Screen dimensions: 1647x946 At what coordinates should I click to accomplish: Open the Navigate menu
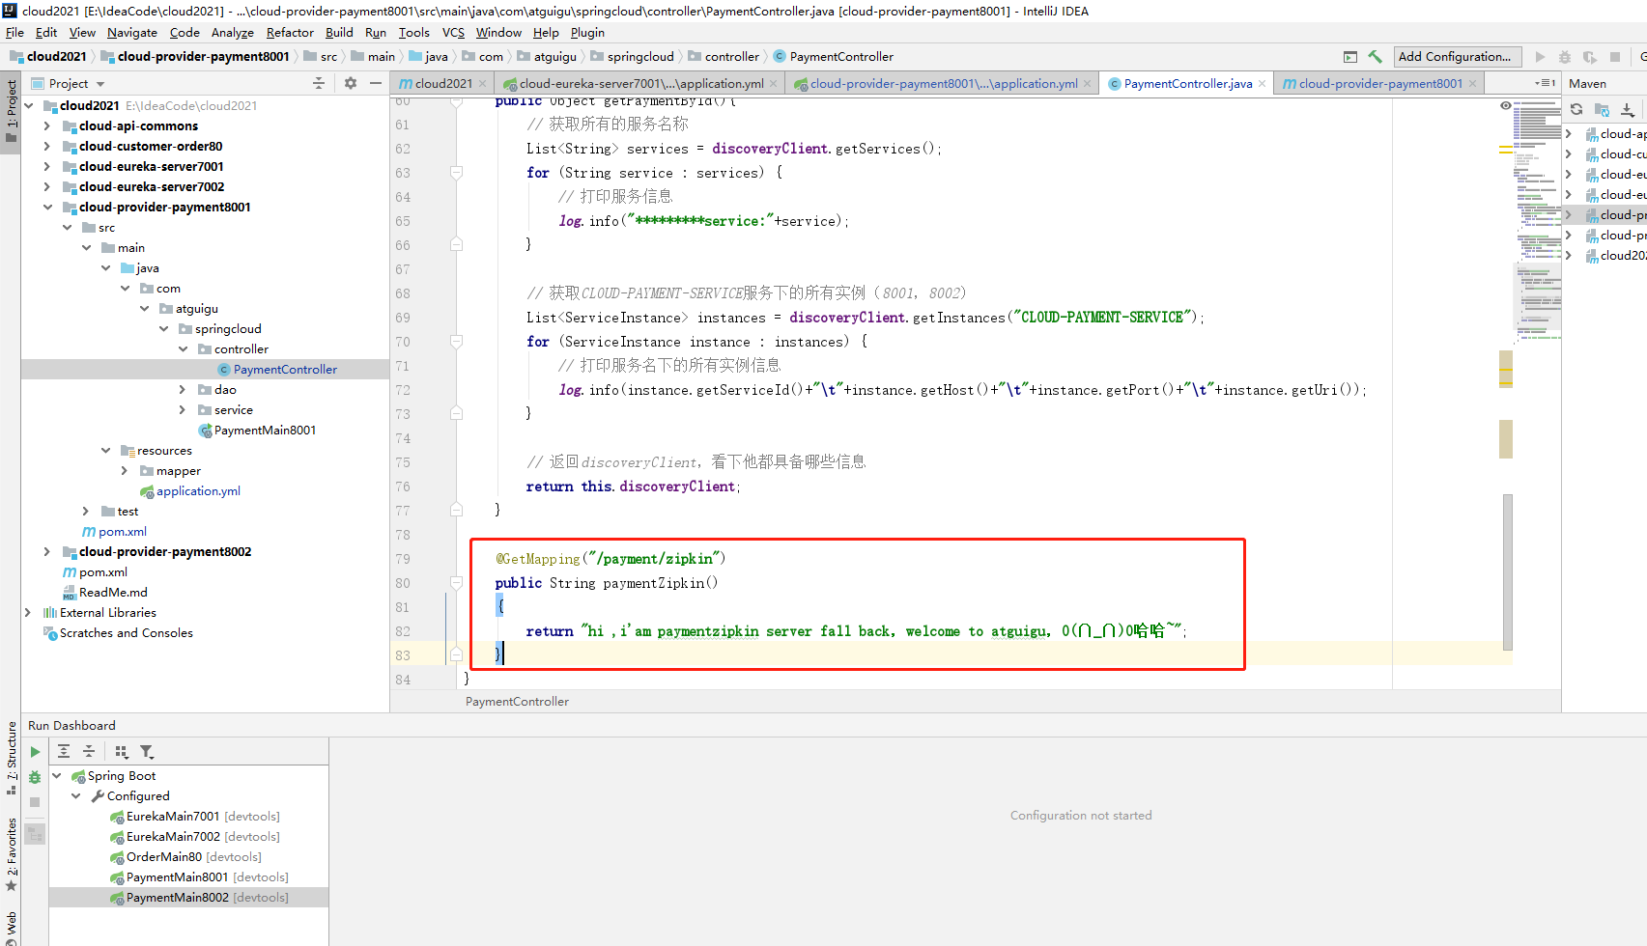[x=132, y=33]
